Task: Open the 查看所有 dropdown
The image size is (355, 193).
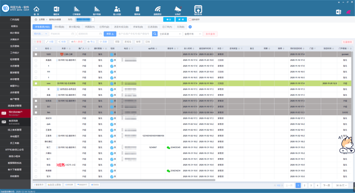Action: [193, 34]
